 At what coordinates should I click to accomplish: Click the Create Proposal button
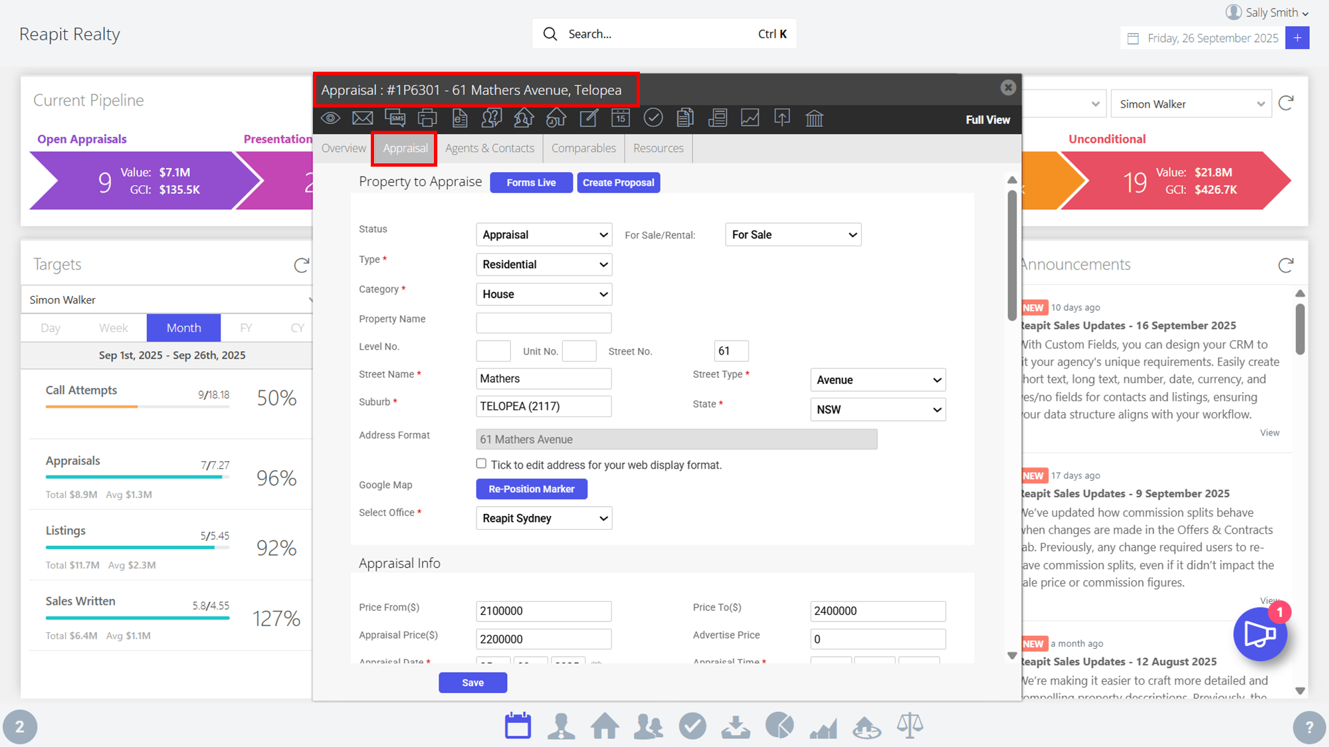click(619, 183)
